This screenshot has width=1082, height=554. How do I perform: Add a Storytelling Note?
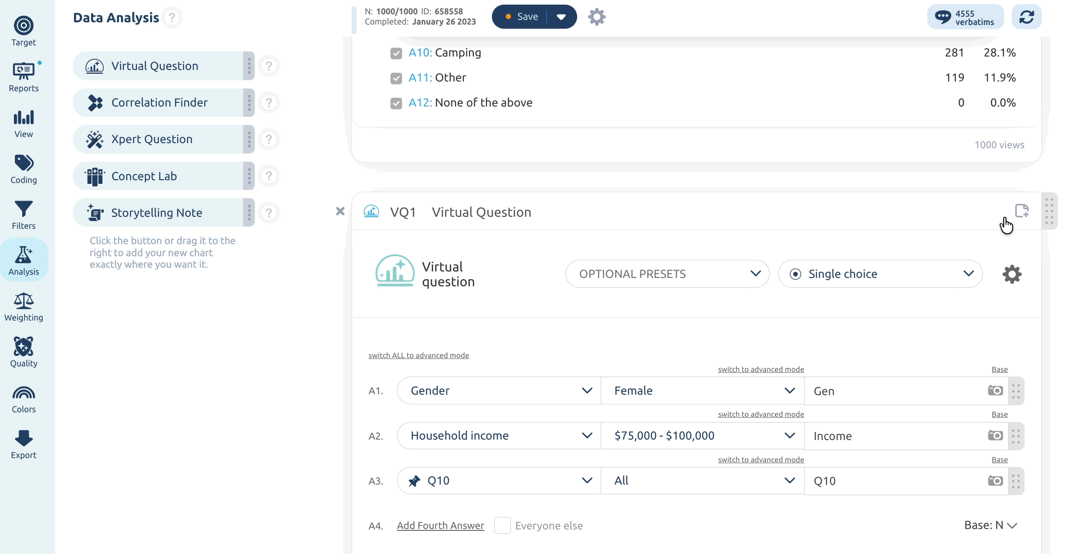pyautogui.click(x=158, y=213)
